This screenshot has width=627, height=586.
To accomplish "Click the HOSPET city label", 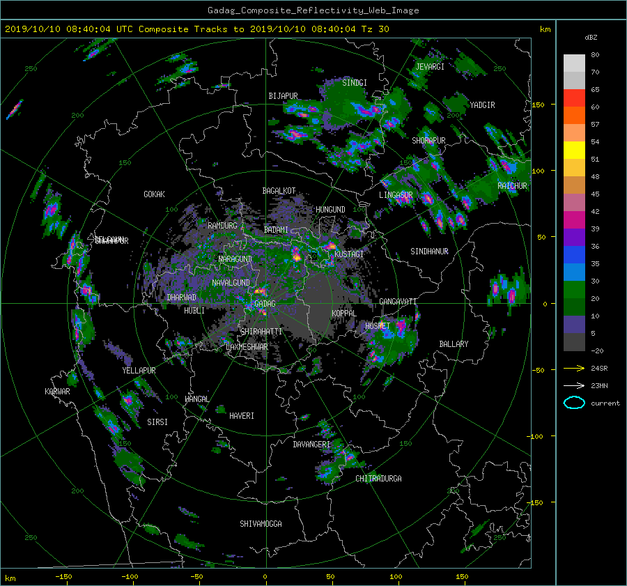I will pyautogui.click(x=378, y=326).
